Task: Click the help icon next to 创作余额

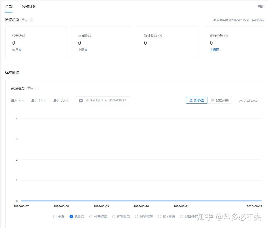Action: tap(226, 36)
